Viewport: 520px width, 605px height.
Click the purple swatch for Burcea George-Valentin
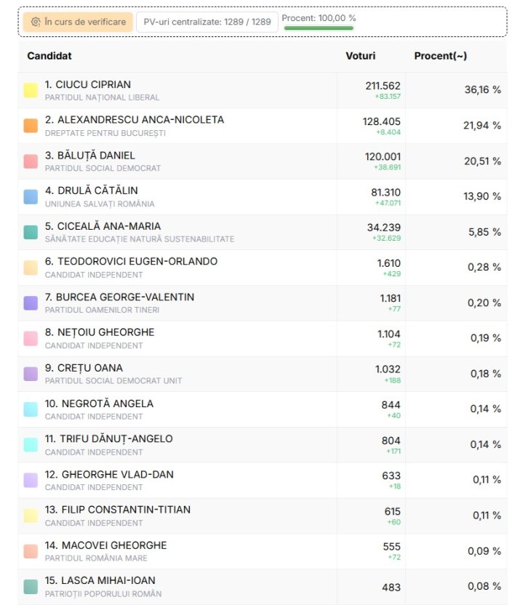pyautogui.click(x=31, y=303)
